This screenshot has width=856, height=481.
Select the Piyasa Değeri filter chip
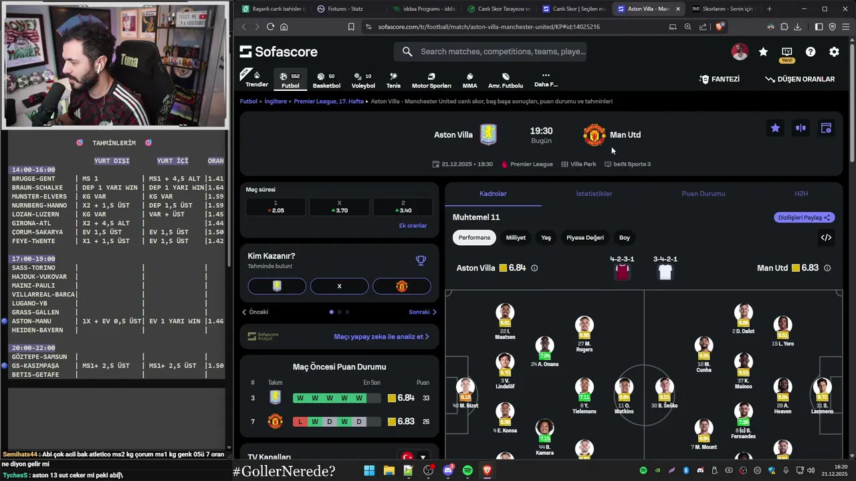[585, 237]
